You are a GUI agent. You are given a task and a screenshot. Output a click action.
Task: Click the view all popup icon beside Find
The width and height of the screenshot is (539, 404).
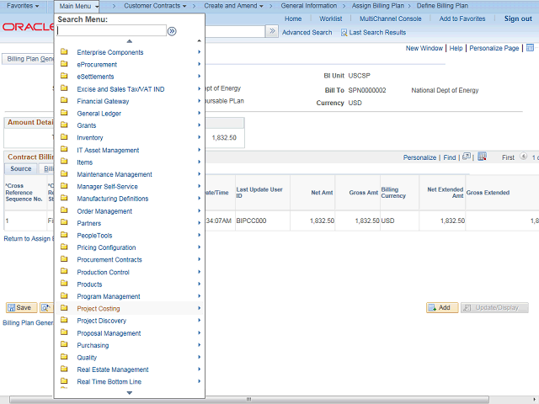[466, 157]
